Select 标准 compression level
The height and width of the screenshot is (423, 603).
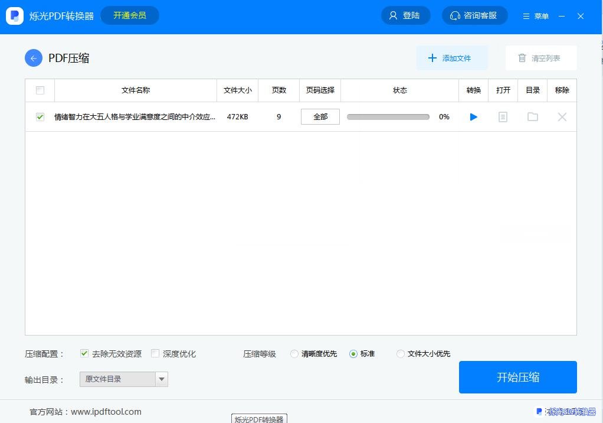[353, 354]
